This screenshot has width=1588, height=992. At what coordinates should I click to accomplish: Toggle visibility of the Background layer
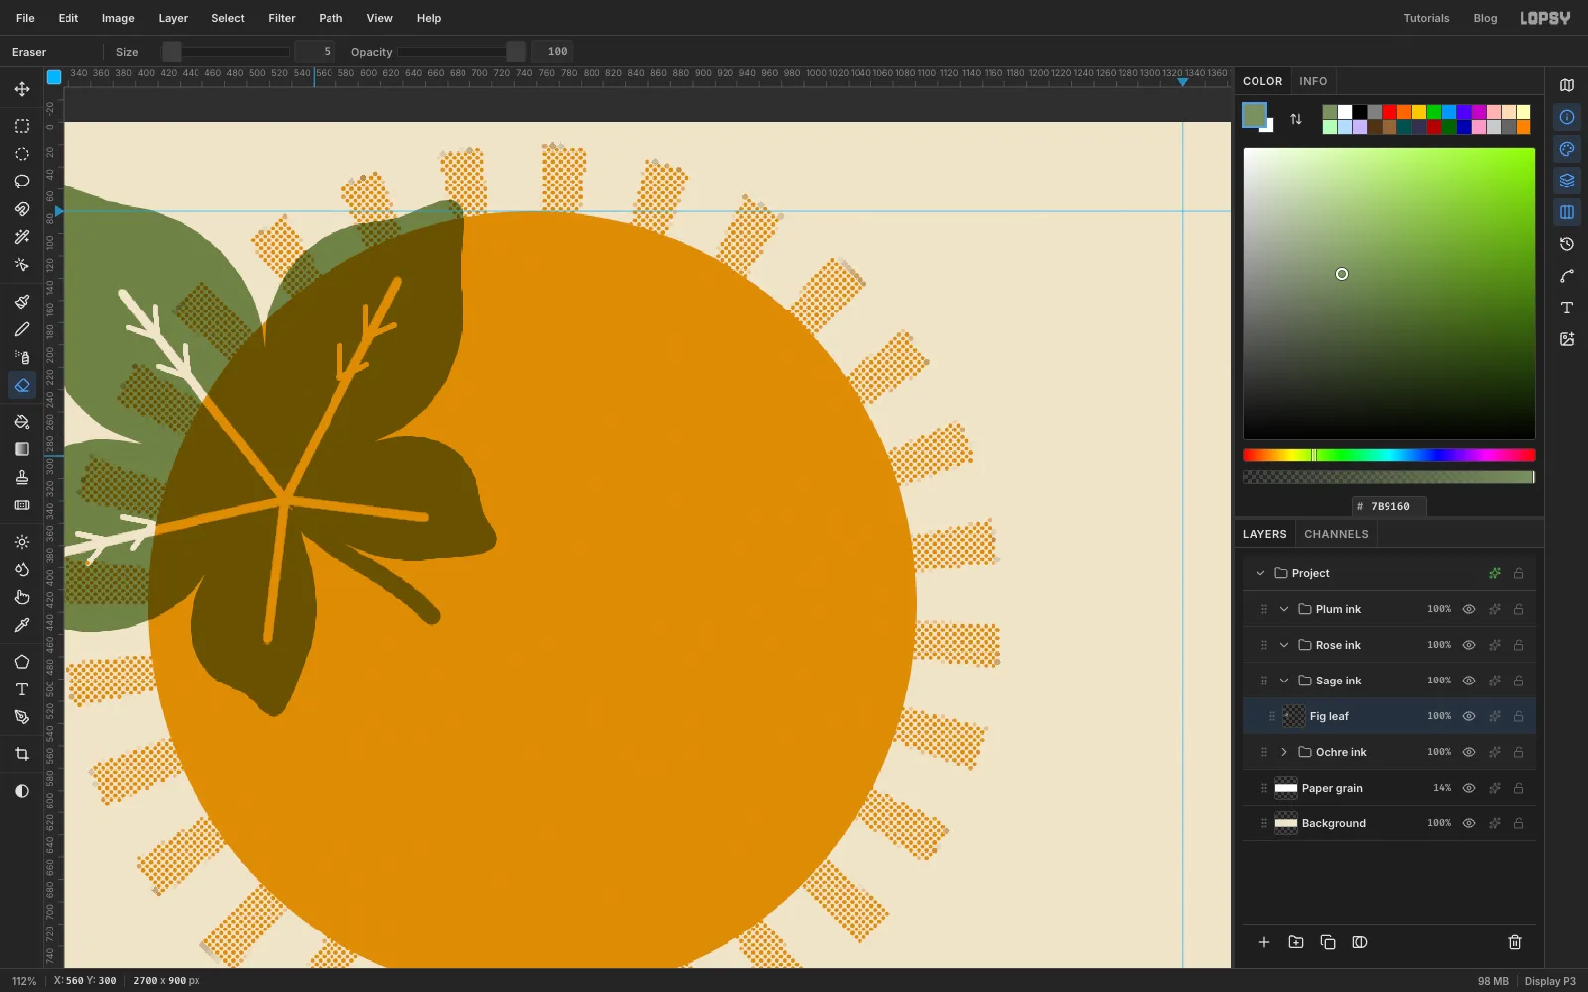click(x=1469, y=823)
